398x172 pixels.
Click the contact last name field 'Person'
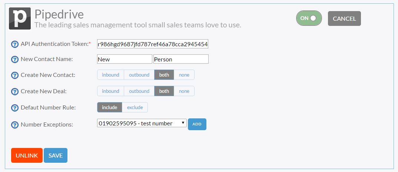click(x=181, y=59)
